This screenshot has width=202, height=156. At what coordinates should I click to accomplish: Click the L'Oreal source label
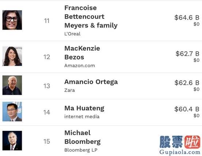click(72, 34)
